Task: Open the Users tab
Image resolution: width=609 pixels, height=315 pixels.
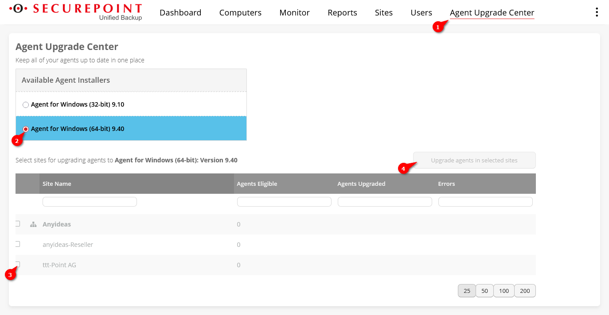Action: 421,13
